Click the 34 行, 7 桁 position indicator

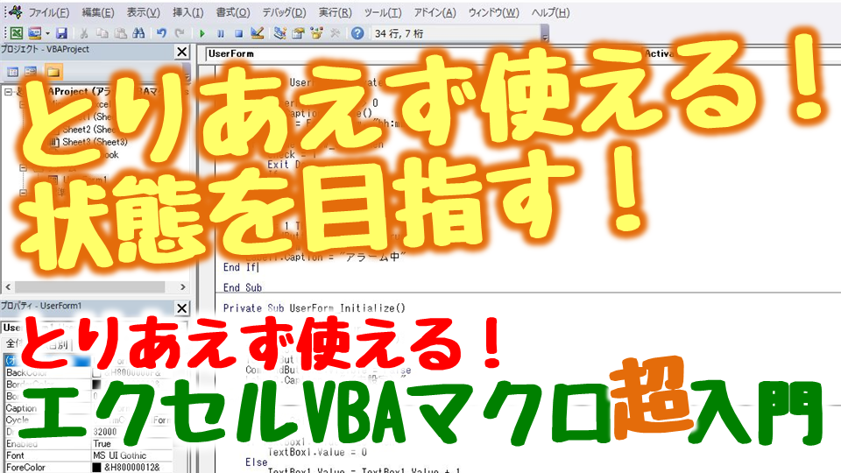pyautogui.click(x=399, y=34)
